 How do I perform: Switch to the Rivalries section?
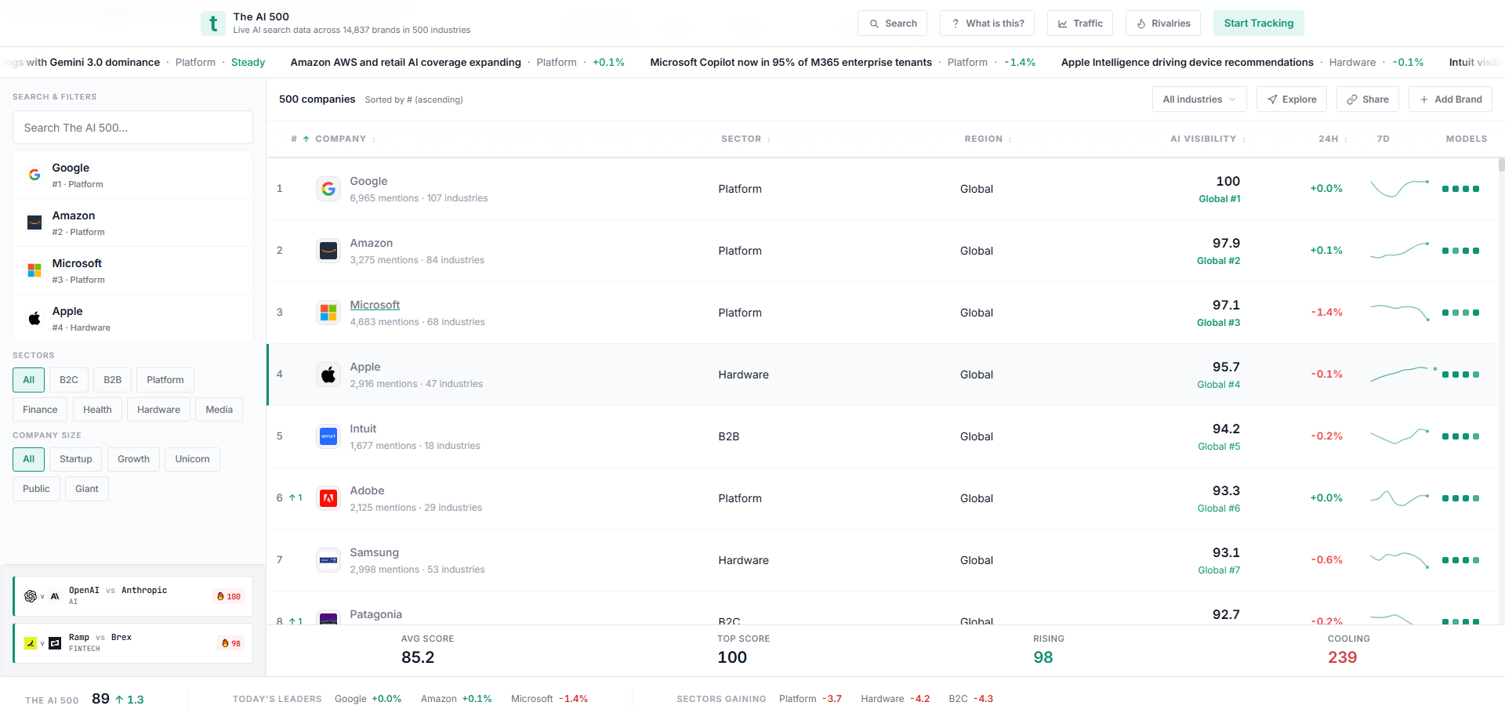coord(1162,23)
